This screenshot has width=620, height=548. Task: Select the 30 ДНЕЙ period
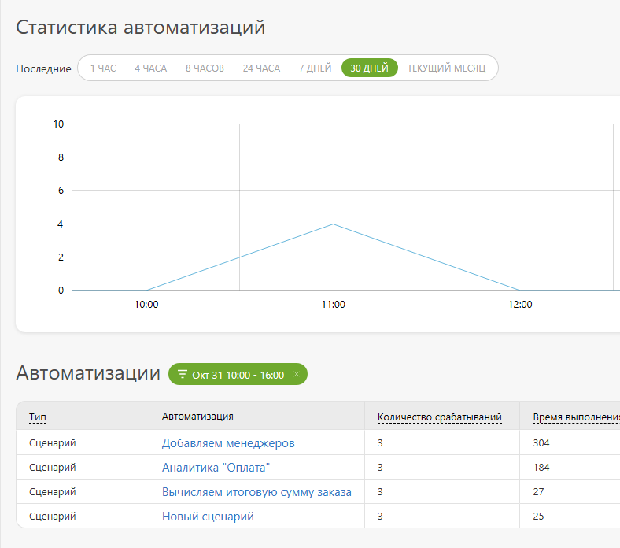click(369, 68)
